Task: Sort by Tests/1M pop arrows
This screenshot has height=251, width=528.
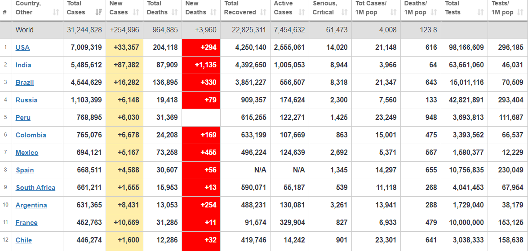Action: (x=520, y=12)
